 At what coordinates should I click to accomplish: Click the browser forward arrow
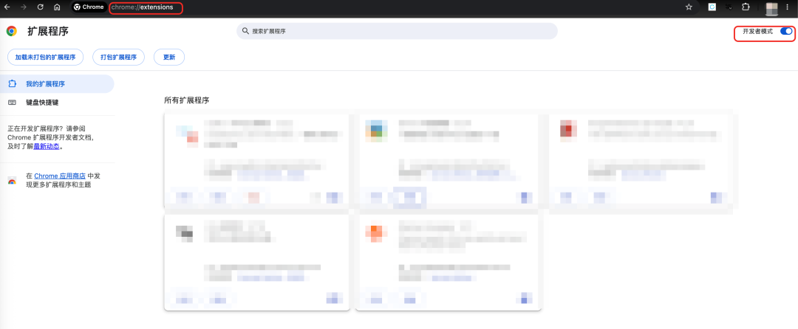point(24,7)
